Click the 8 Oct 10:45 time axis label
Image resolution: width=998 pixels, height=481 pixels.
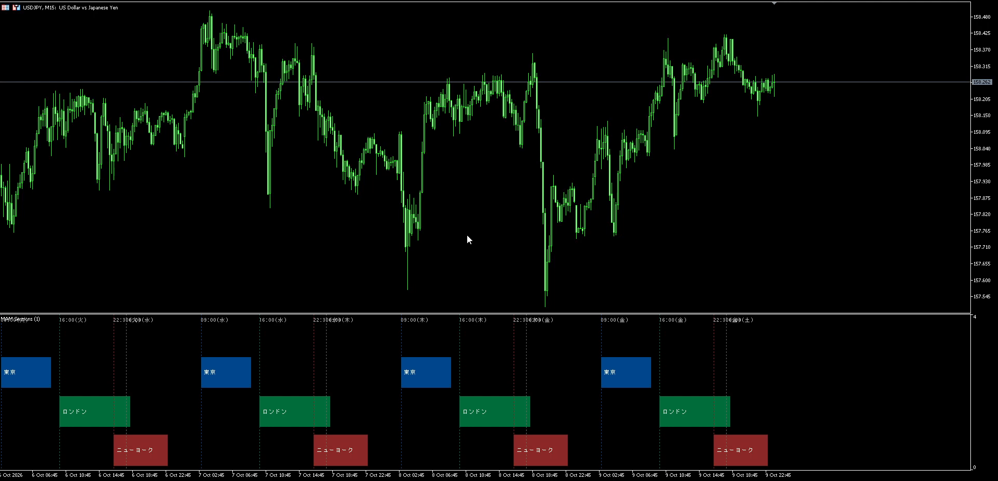click(x=478, y=475)
